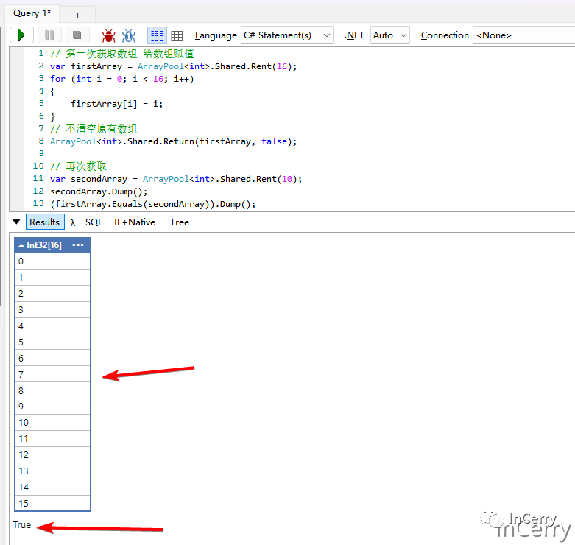Screen dimensions: 575x545
Task: Open the ellipsis menu on Int32[16] header
Action: pos(78,245)
